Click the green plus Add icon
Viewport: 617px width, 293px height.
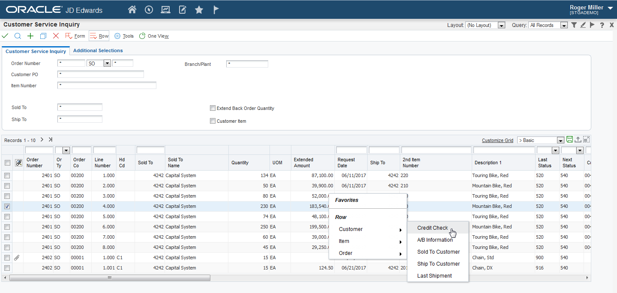click(30, 36)
